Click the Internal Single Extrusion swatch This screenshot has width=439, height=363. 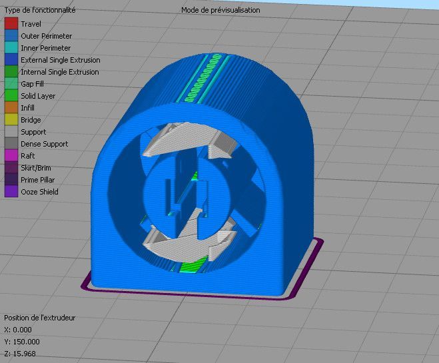(11, 72)
